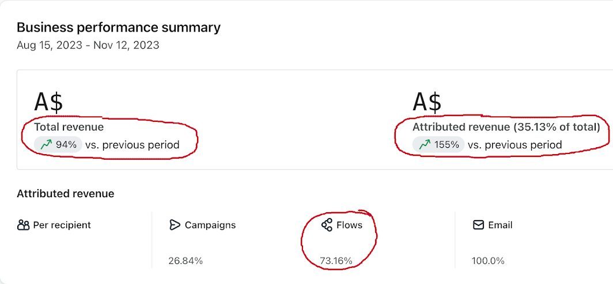Click the upward trend arrow beside 94%

[x=46, y=145]
